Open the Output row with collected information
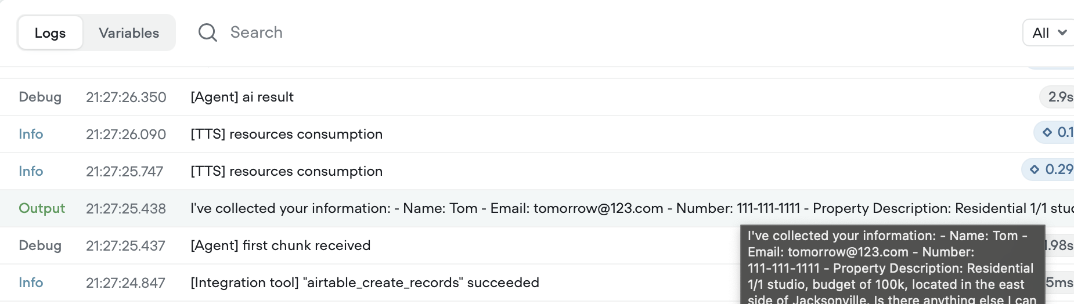This screenshot has width=1074, height=304. 537,208
